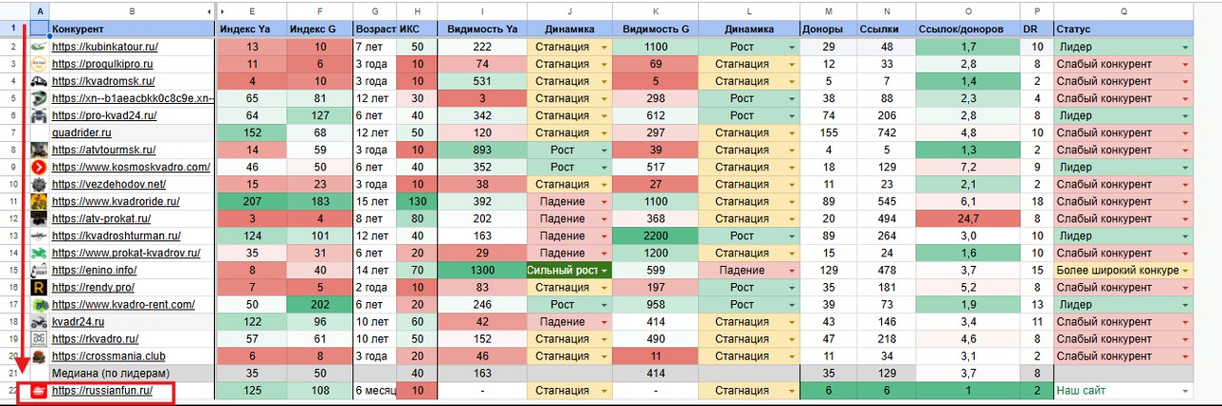Click the green prokat-kvadrov.ru favicon
This screenshot has width=1222, height=406.
click(39, 253)
